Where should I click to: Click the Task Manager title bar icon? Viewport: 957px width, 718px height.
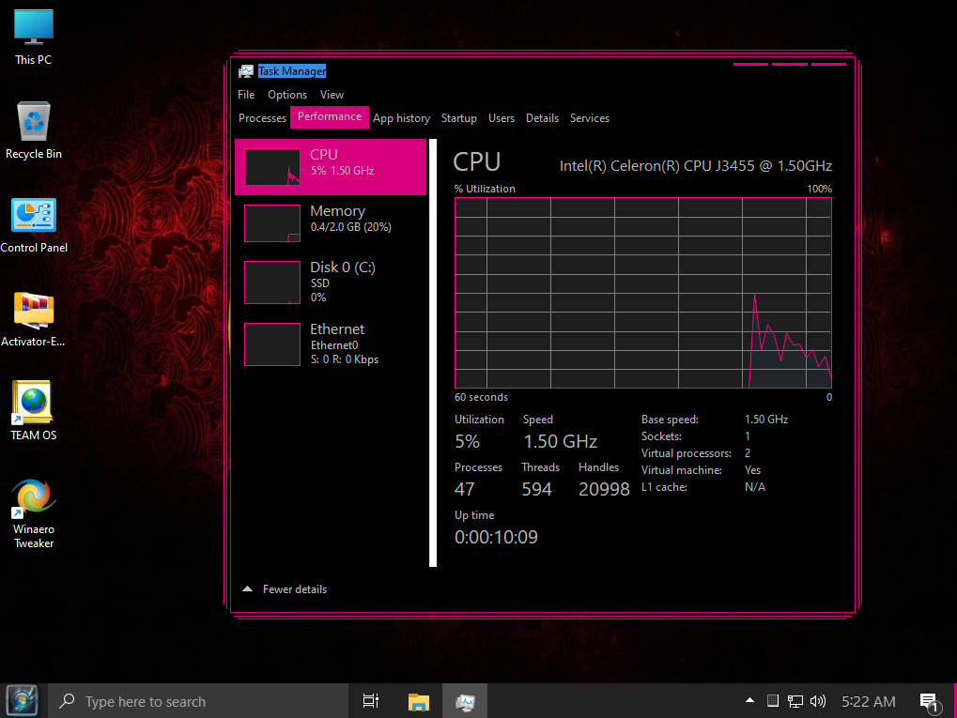pos(246,71)
